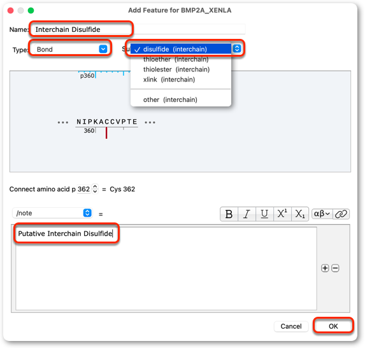Apply subscript formatting icon
The height and width of the screenshot is (348, 365).
click(x=300, y=214)
